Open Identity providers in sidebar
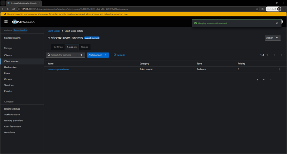The width and height of the screenshot is (287, 154). [13, 121]
